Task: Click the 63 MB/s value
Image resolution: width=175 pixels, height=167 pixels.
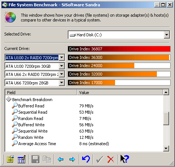Action: click(86, 131)
